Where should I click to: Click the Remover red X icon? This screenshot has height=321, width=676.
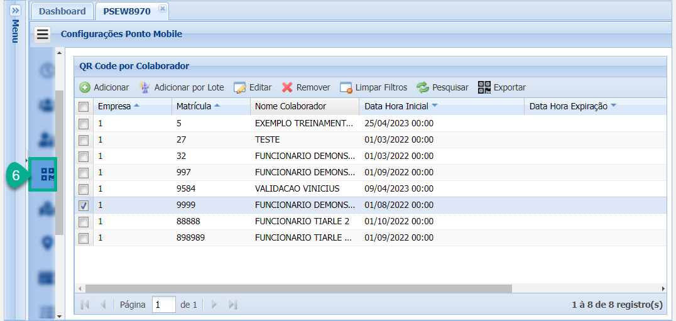tap(287, 87)
